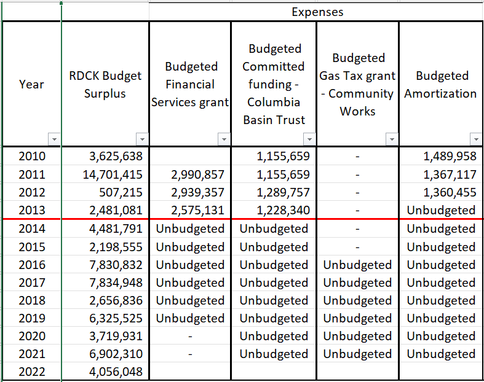Click Financial Services dash cell for 2020

190,336
